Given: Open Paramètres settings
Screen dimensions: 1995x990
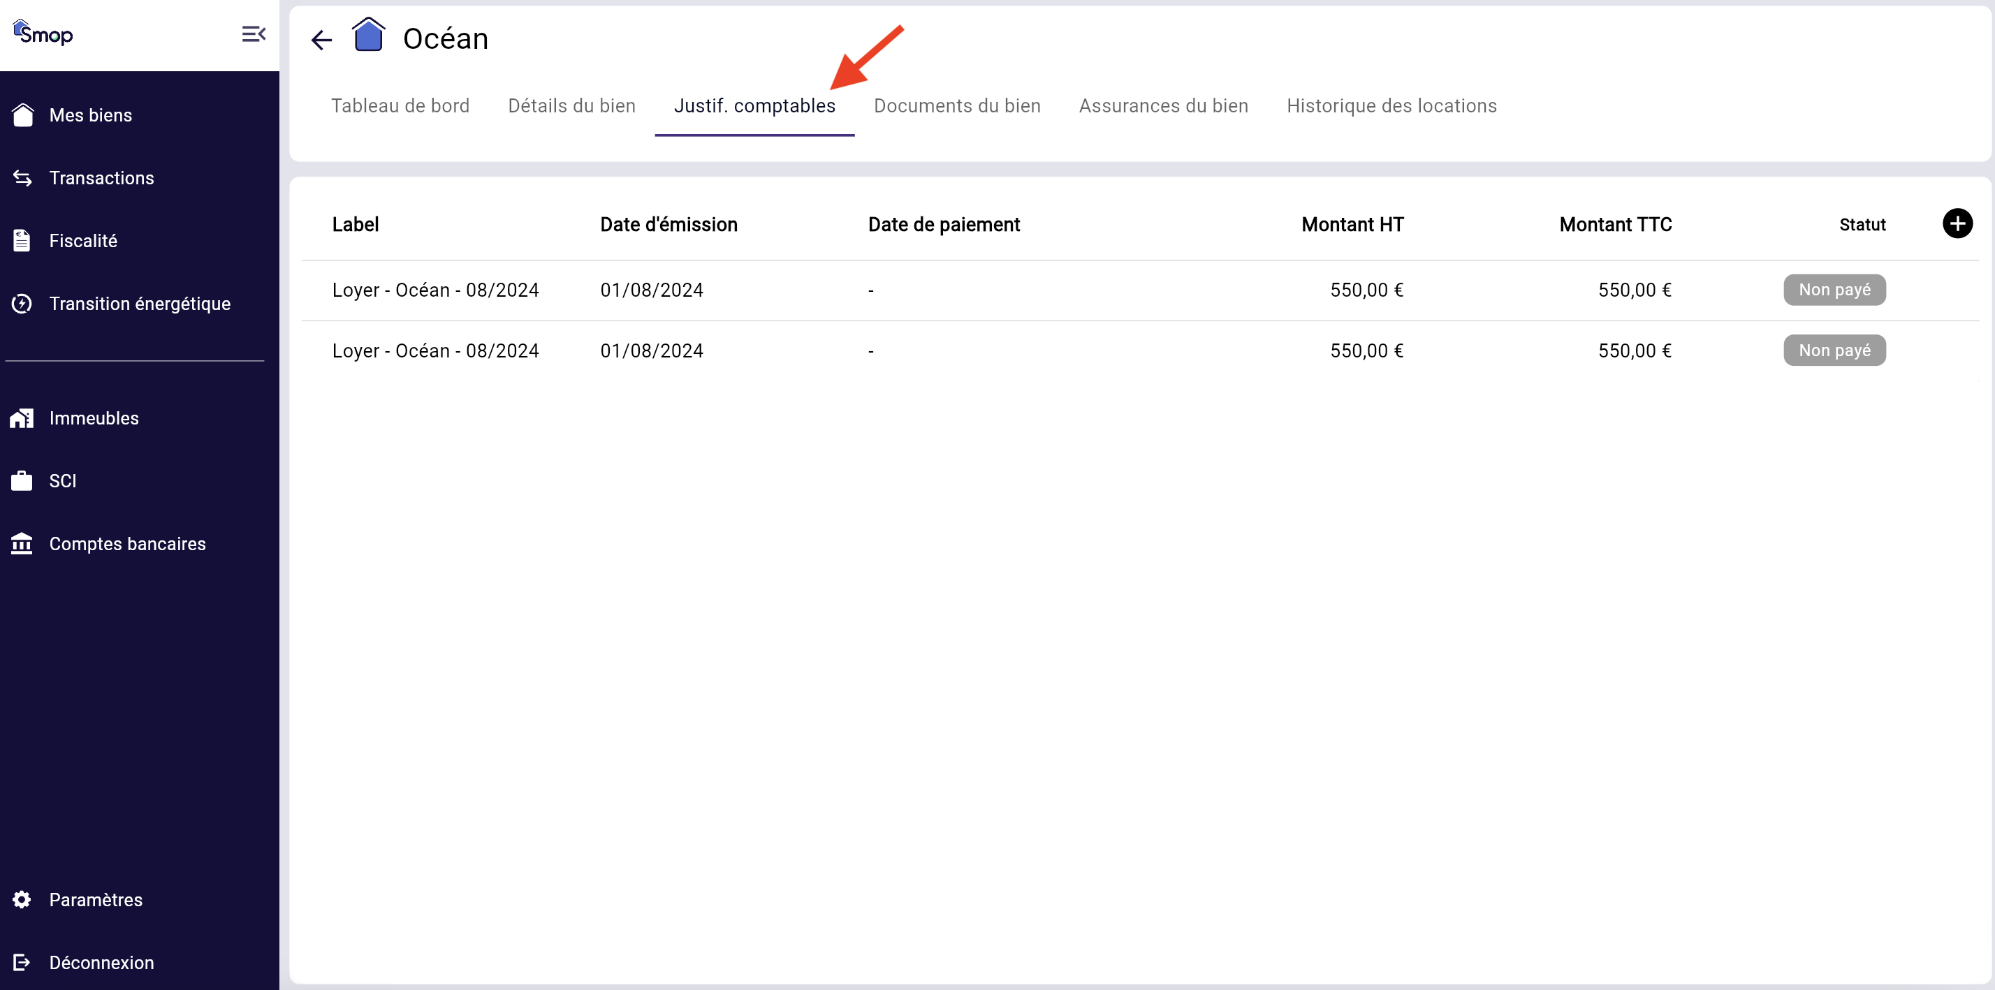Looking at the screenshot, I should click(95, 899).
